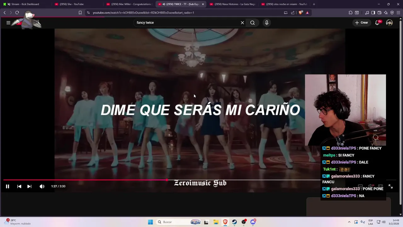Open the account avatar menu
The image size is (403, 227).
tap(389, 23)
